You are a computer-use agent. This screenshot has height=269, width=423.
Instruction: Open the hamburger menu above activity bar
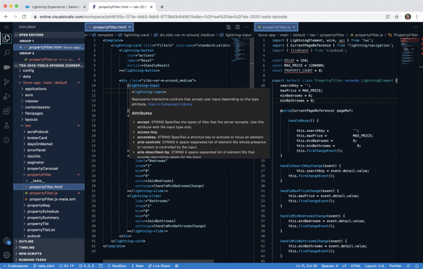[6, 26]
